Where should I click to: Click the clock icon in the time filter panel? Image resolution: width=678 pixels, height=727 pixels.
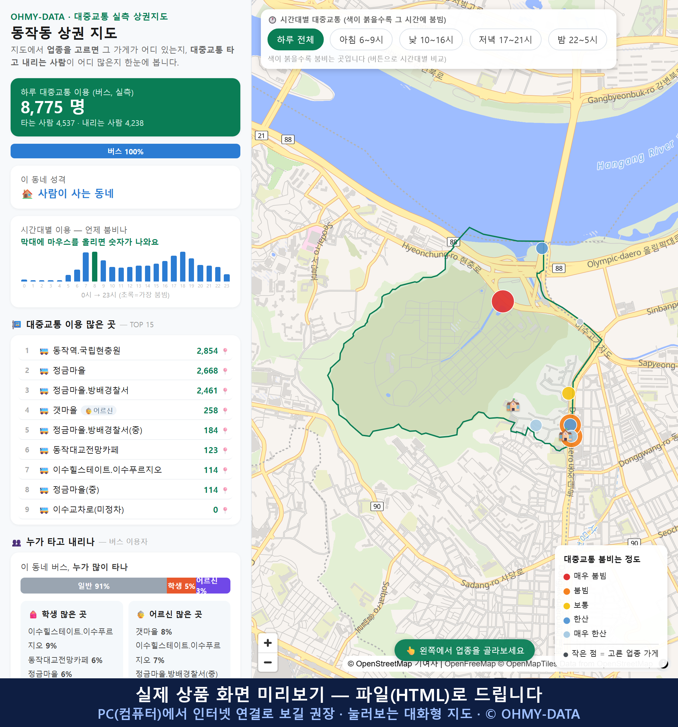point(272,20)
